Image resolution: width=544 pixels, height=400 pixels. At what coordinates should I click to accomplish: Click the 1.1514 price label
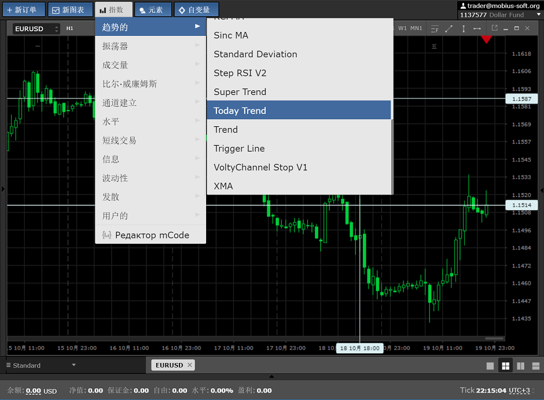522,205
